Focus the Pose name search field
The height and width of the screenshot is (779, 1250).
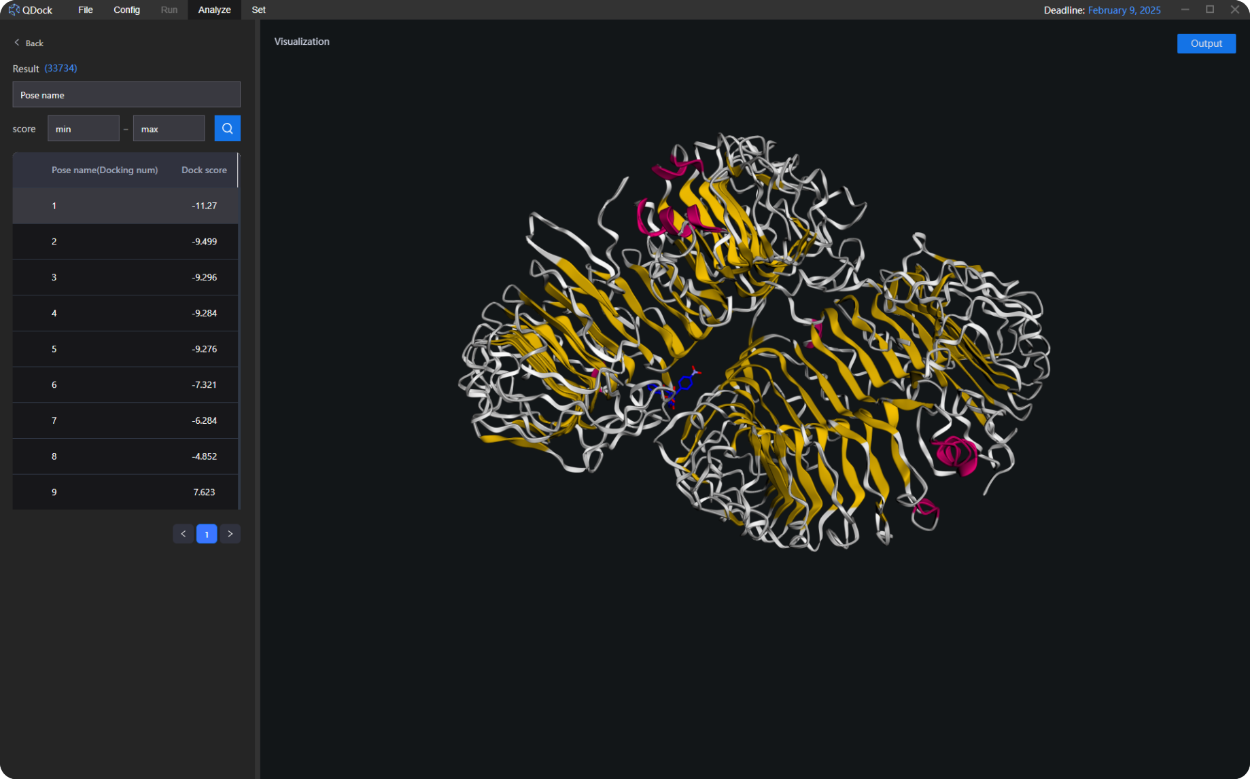(126, 95)
